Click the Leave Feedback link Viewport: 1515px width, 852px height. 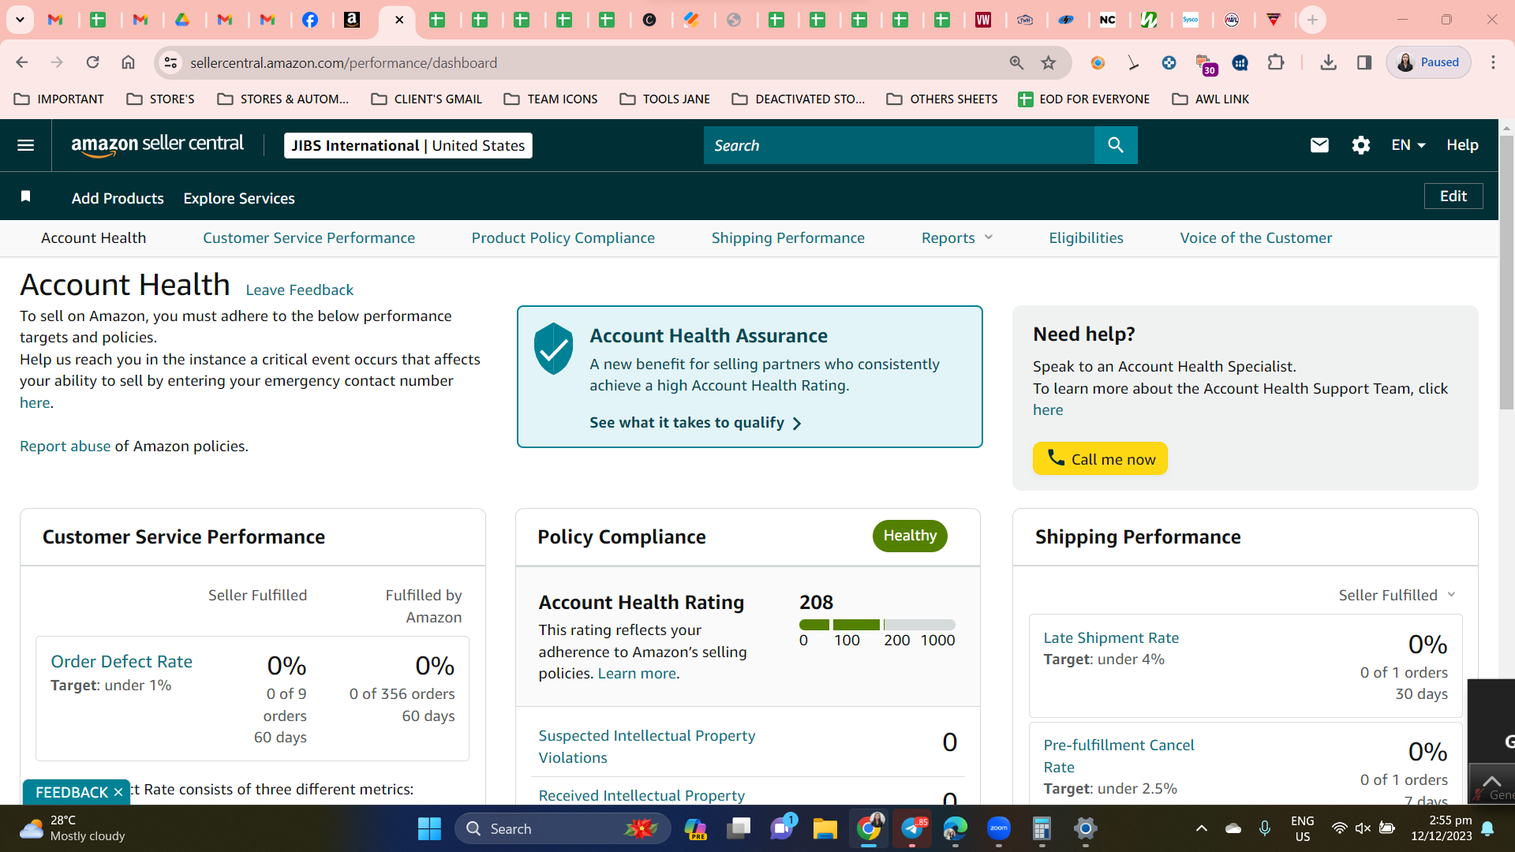[299, 290]
